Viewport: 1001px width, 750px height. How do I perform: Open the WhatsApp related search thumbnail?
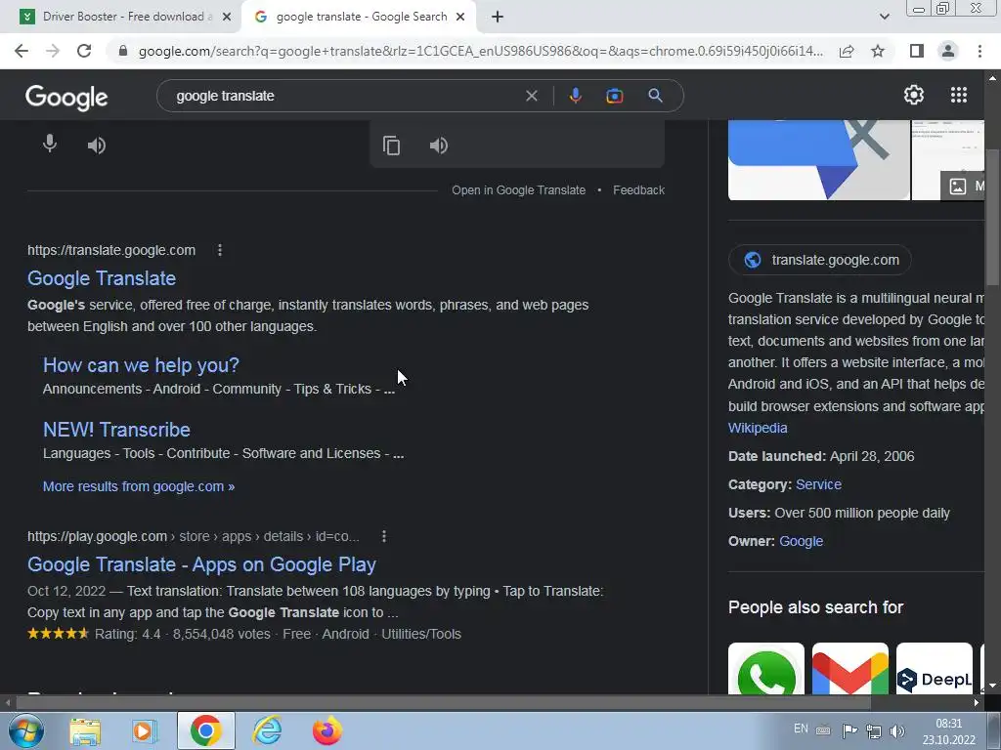766,668
